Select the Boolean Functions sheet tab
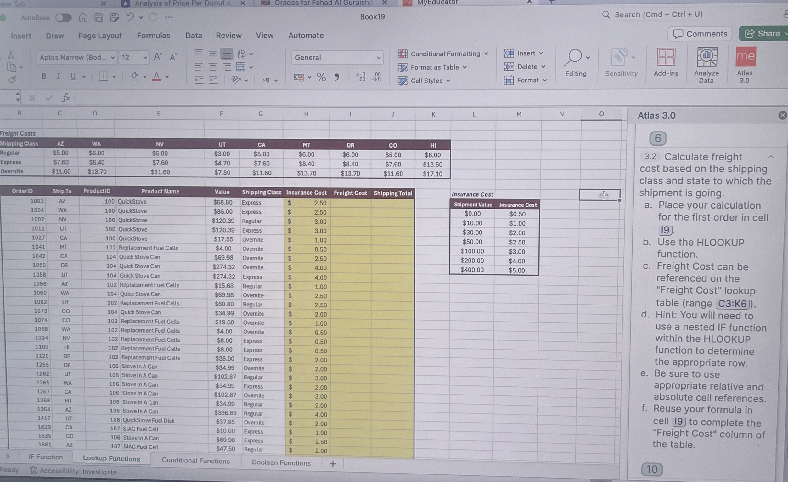 tap(281, 462)
